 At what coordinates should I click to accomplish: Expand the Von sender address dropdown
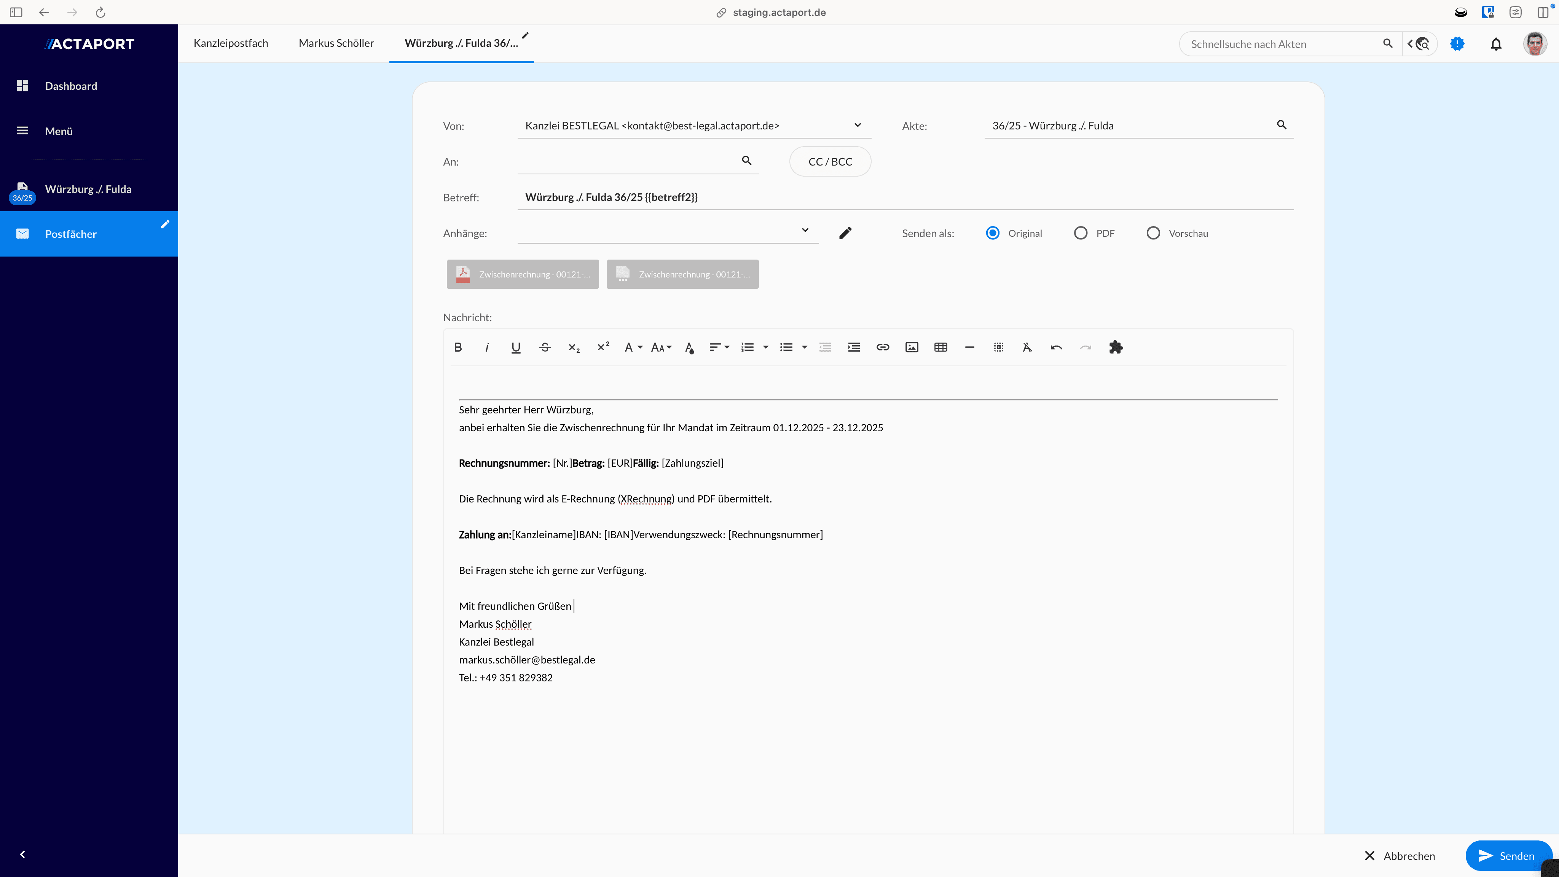point(858,125)
